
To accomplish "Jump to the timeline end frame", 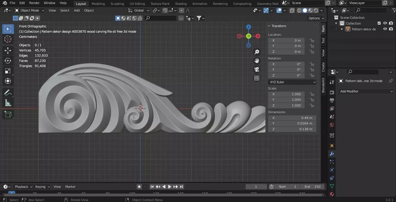I will (x=181, y=187).
